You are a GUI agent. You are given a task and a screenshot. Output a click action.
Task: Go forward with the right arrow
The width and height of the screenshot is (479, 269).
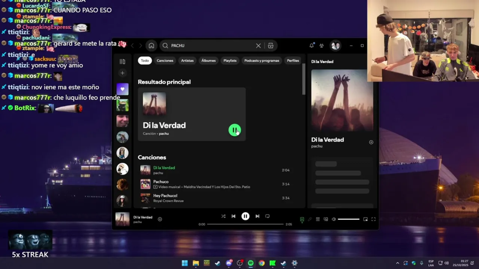point(140,46)
